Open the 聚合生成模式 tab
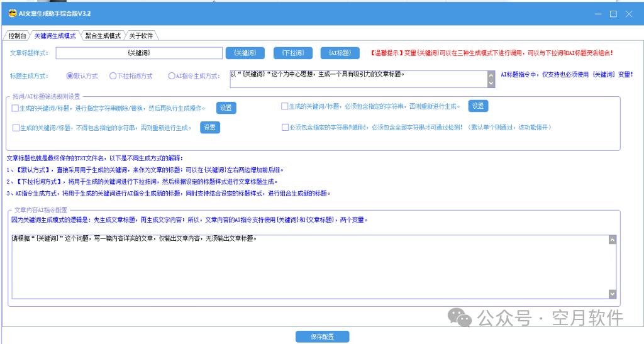This screenshot has height=344, width=644. 103,36
